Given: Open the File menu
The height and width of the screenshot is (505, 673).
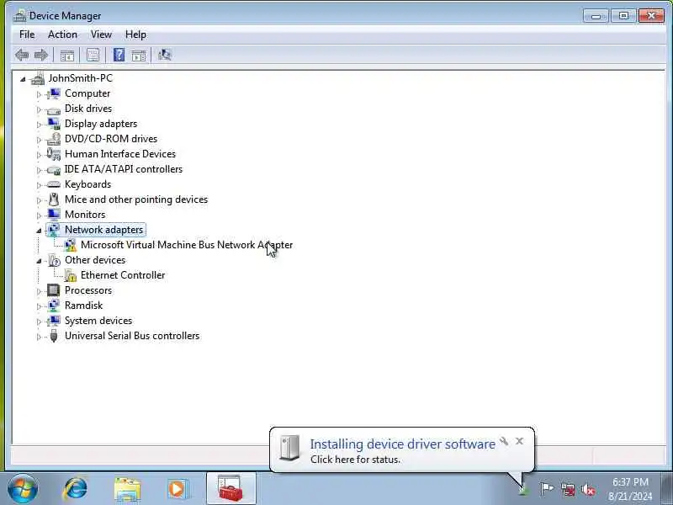Looking at the screenshot, I should tap(27, 35).
